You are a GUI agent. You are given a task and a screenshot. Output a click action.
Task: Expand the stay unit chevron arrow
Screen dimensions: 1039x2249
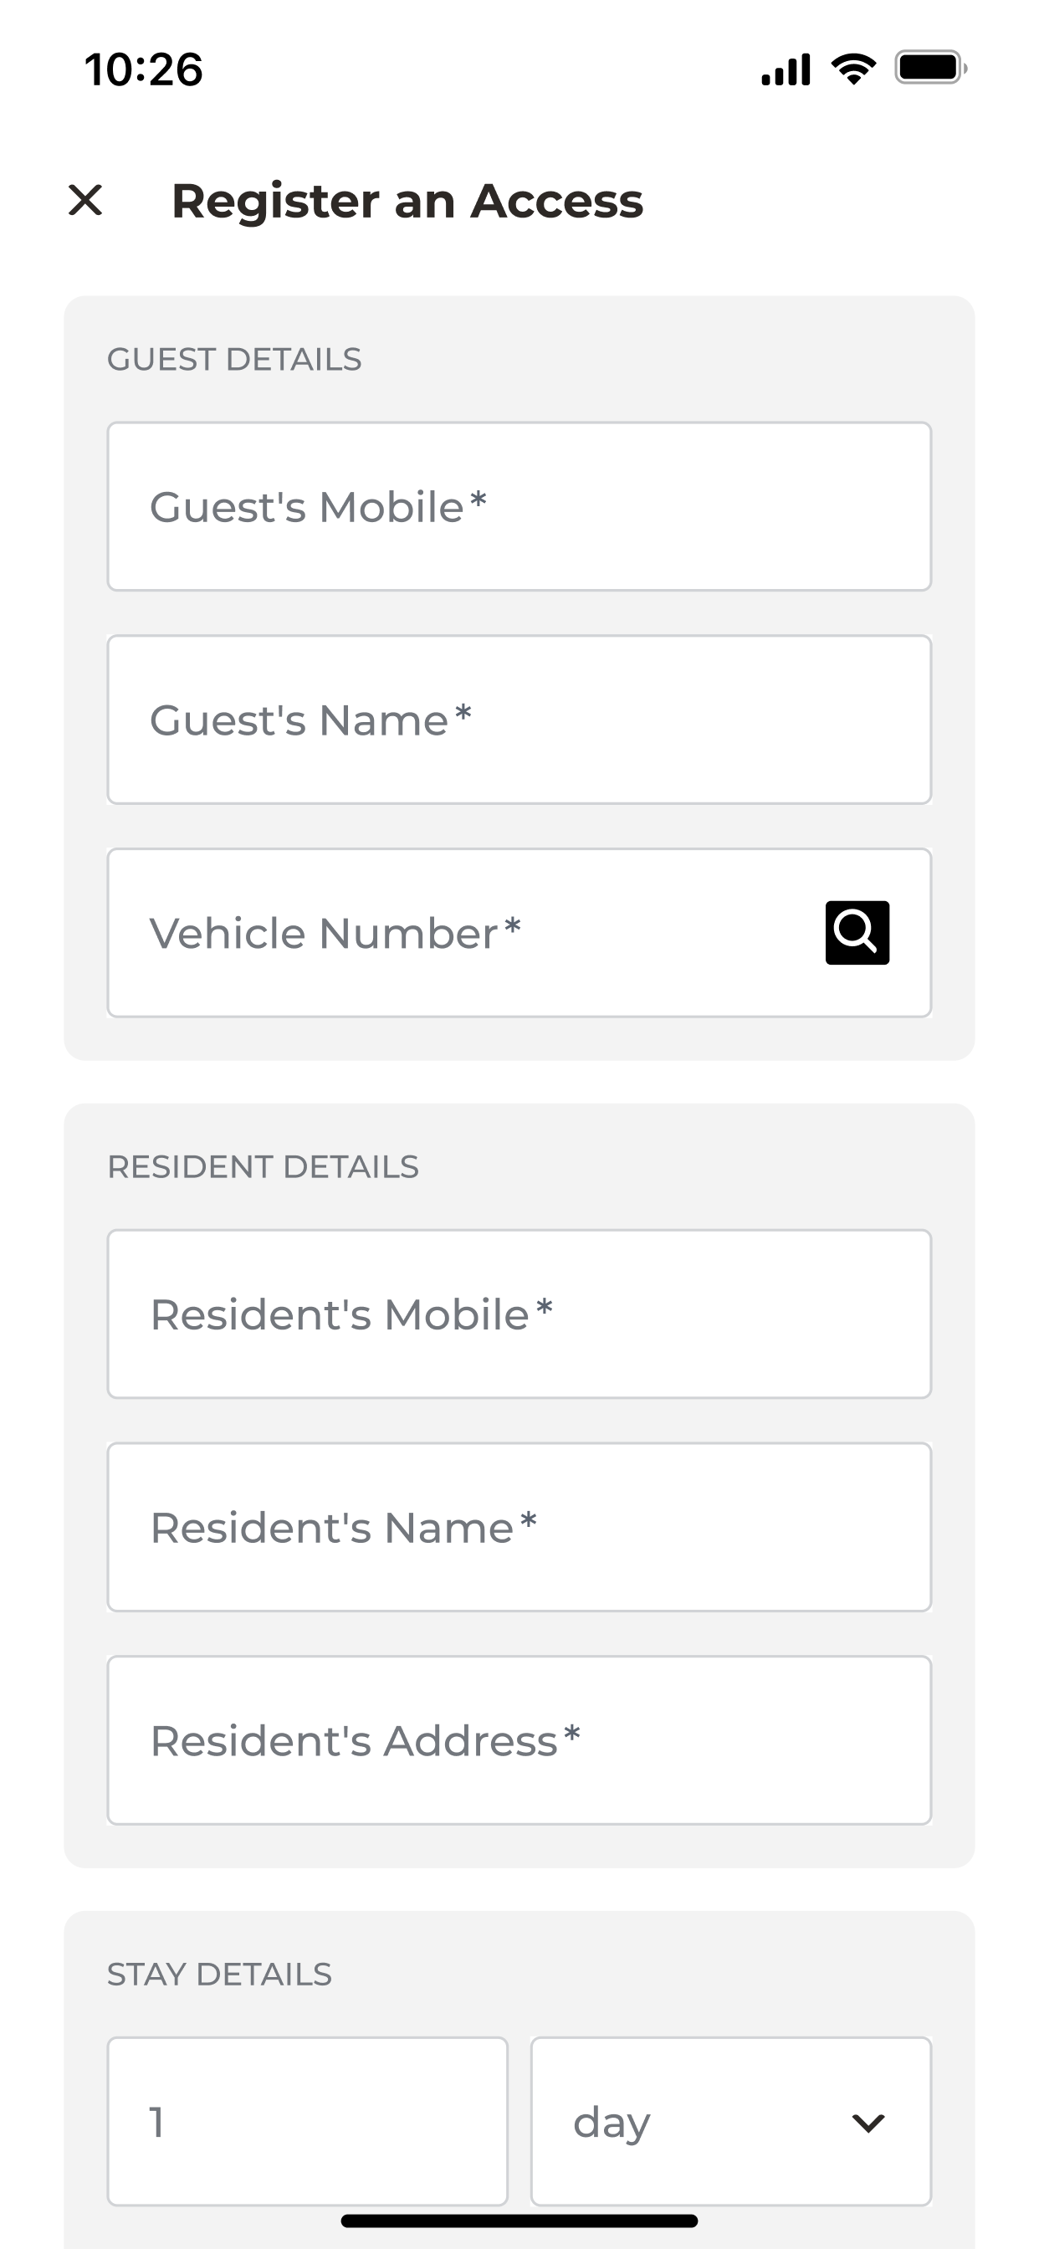868,2123
